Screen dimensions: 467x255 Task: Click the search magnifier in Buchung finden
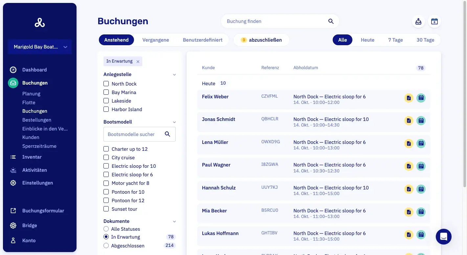331,21
